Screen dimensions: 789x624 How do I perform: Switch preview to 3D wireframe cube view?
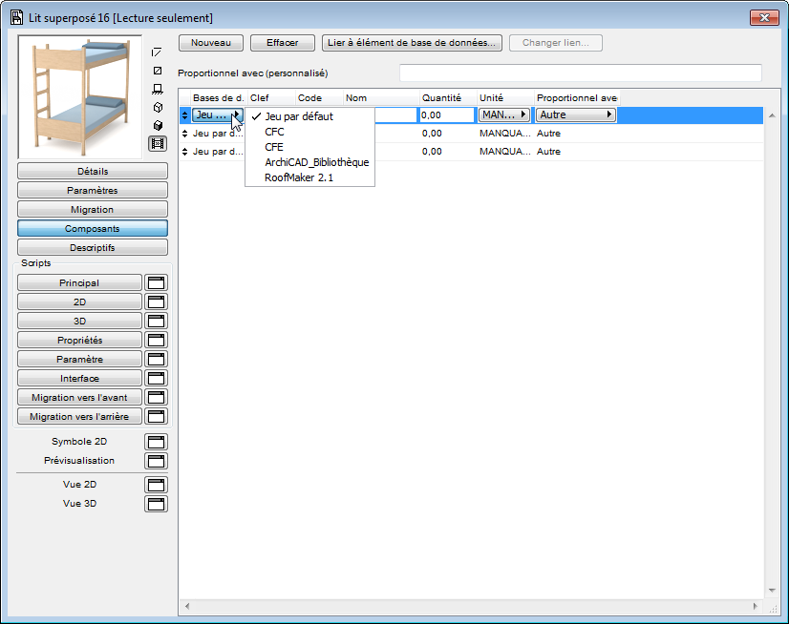(x=157, y=107)
